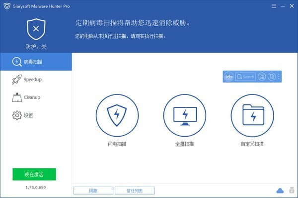Open the 隔离 quarantine button
This screenshot has width=298, height=198.
click(93, 191)
